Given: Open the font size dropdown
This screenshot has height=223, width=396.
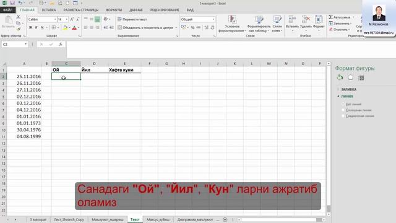Looking at the screenshot, I should coord(66,19).
